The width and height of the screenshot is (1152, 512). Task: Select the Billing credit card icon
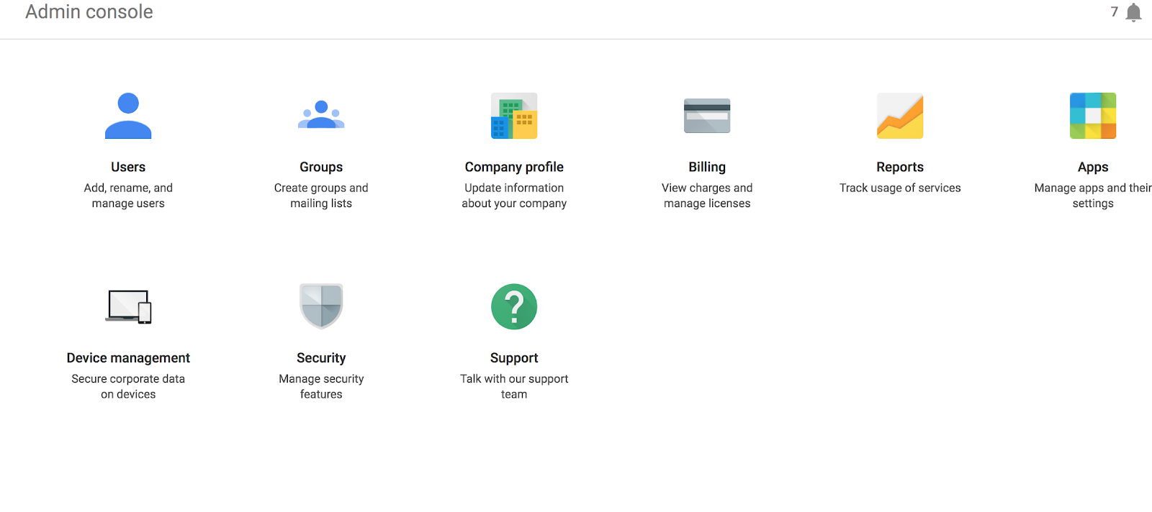tap(707, 116)
